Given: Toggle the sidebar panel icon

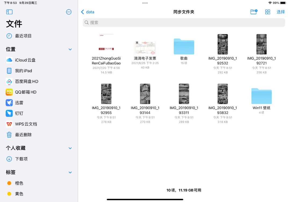Looking at the screenshot, I should (x=9, y=12).
